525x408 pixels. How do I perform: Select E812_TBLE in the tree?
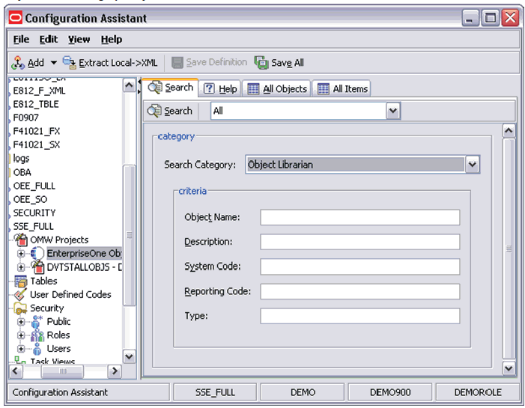click(36, 104)
